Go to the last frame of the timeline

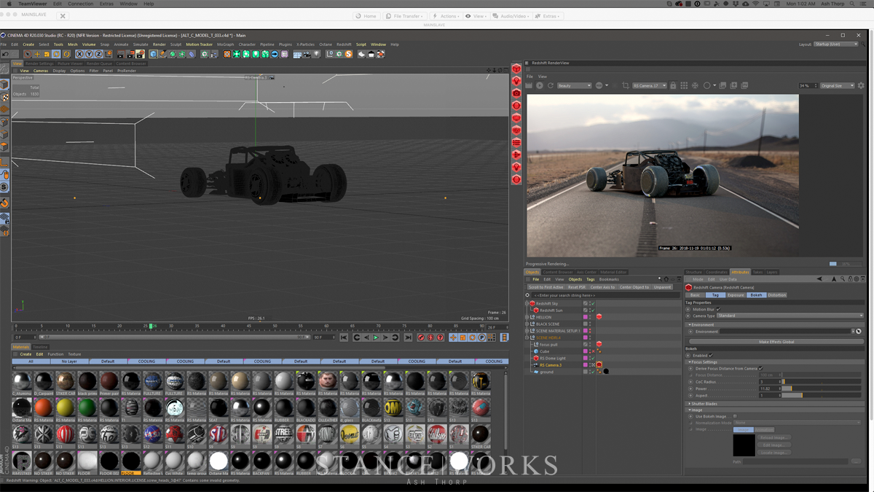(408, 337)
